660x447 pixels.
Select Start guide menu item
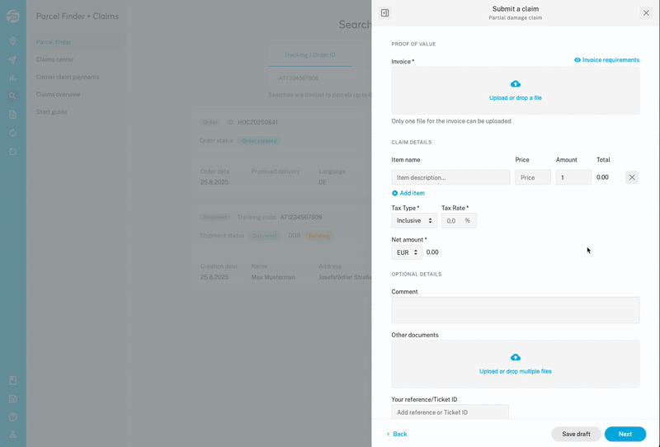pos(51,112)
